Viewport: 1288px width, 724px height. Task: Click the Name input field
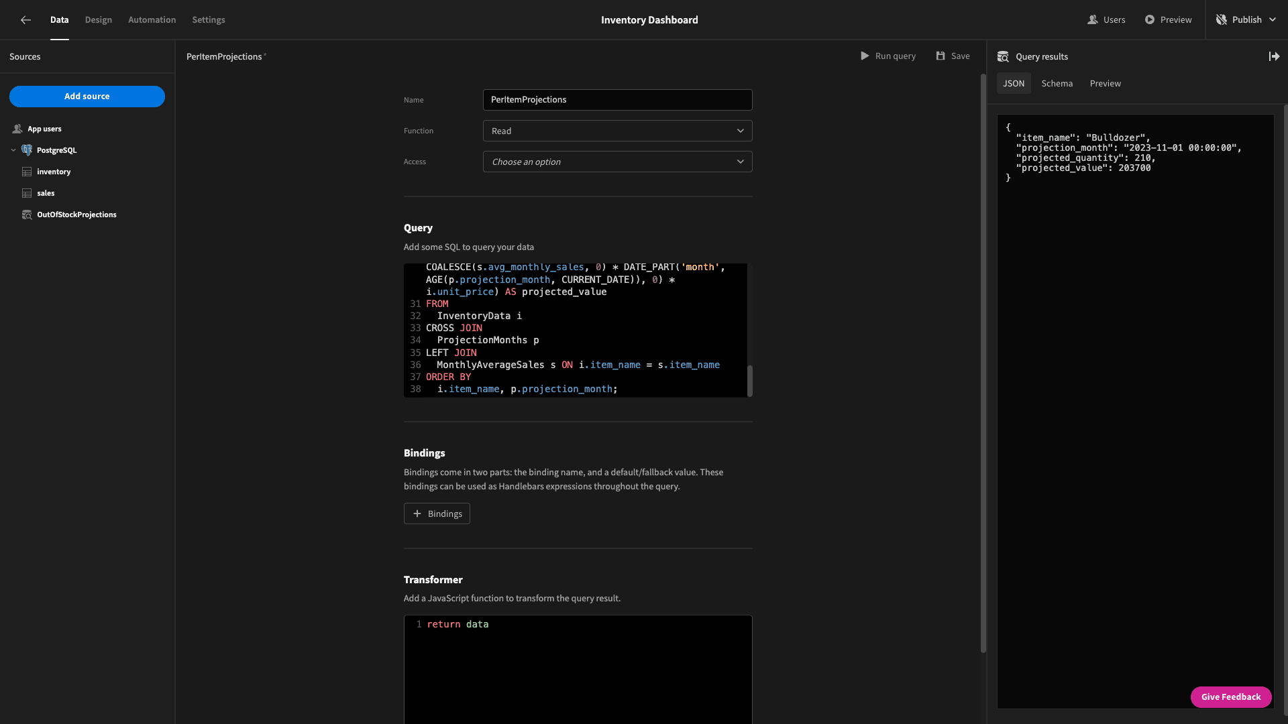(x=617, y=100)
